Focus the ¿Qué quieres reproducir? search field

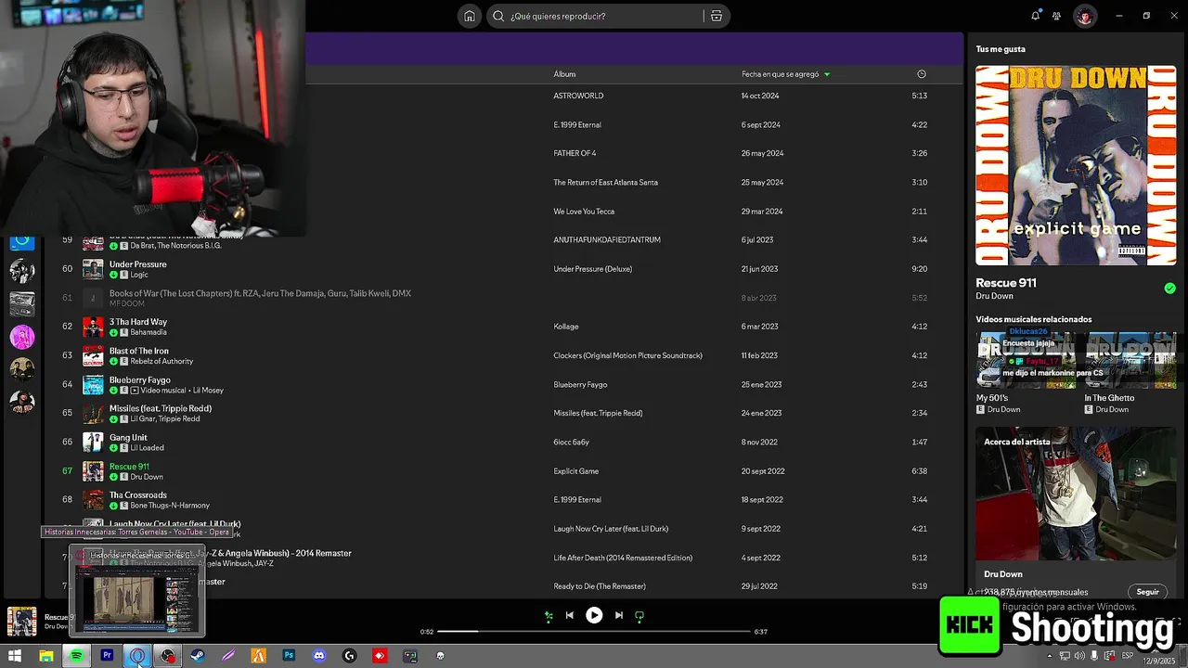pyautogui.click(x=603, y=16)
